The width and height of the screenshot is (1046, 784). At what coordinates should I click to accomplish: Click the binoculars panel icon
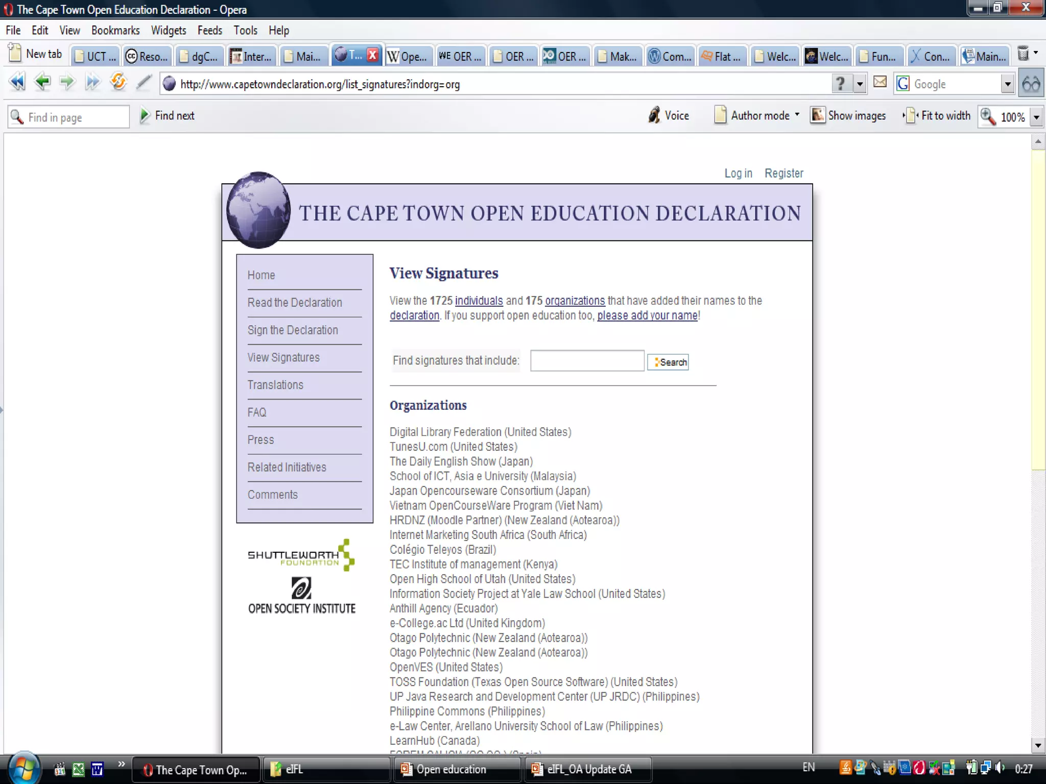(x=1031, y=84)
